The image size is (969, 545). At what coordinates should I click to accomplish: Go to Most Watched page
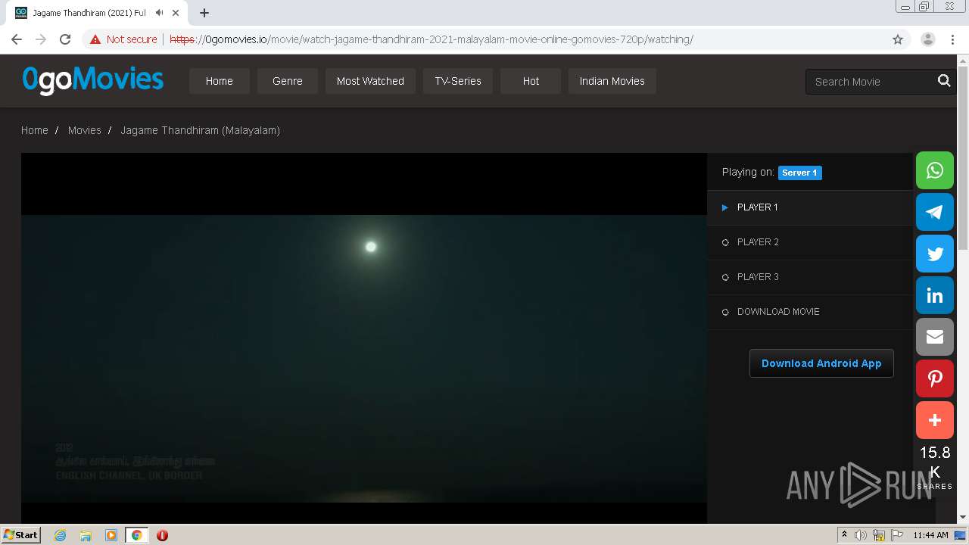[x=370, y=81]
